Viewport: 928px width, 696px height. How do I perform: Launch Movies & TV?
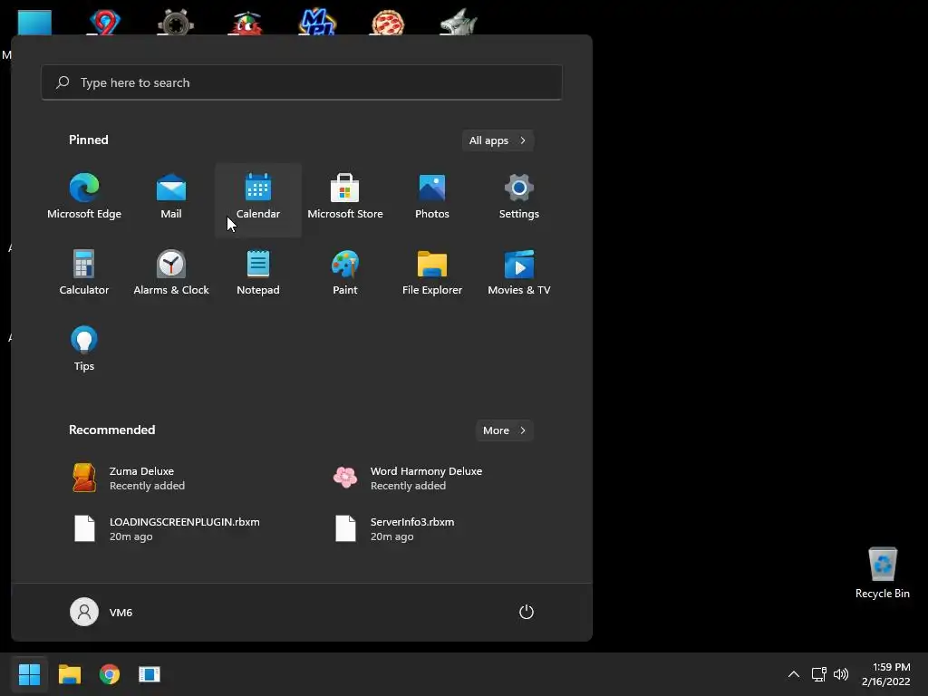[x=519, y=273]
